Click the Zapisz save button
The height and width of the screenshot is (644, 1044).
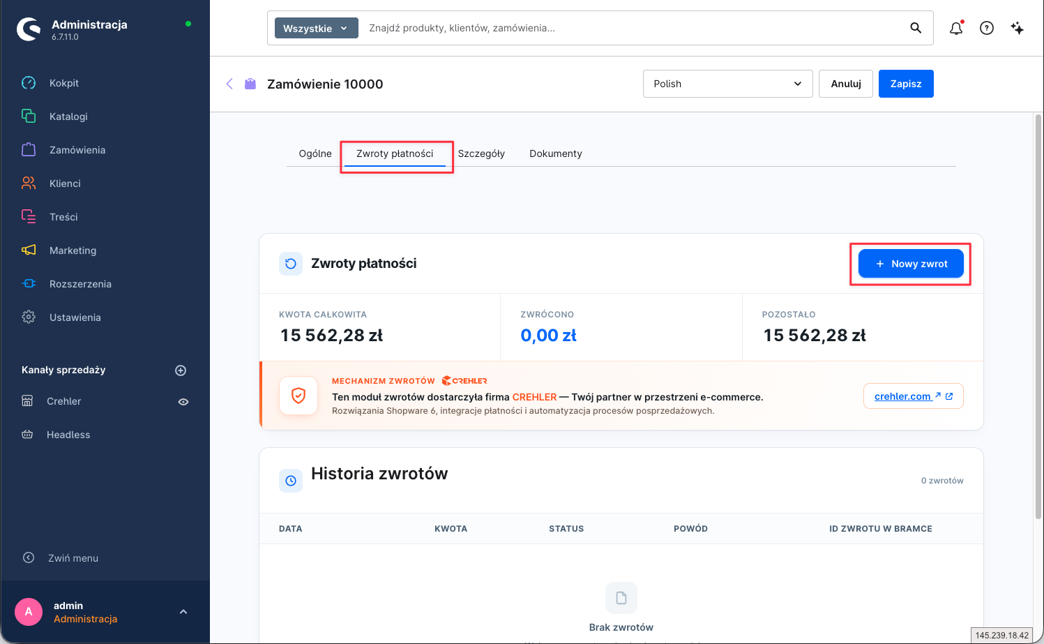pyautogui.click(x=906, y=84)
